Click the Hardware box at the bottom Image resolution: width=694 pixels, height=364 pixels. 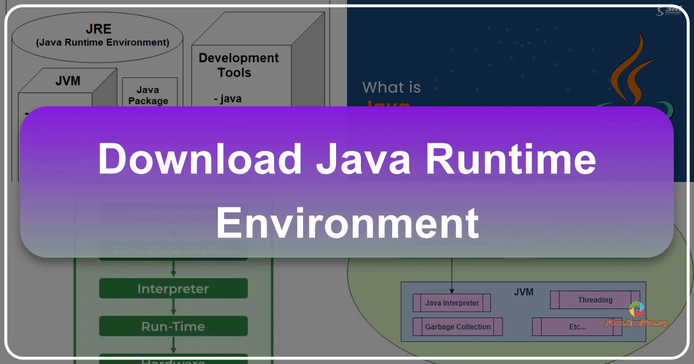coord(173,361)
